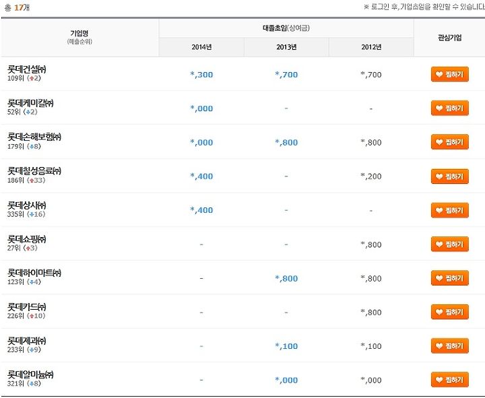Select rank text 179위 under 롯데손해보험
Screen dimensions: 485x398
[15, 146]
